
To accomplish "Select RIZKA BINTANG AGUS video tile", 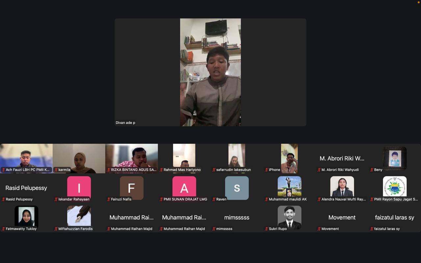I will point(132,158).
